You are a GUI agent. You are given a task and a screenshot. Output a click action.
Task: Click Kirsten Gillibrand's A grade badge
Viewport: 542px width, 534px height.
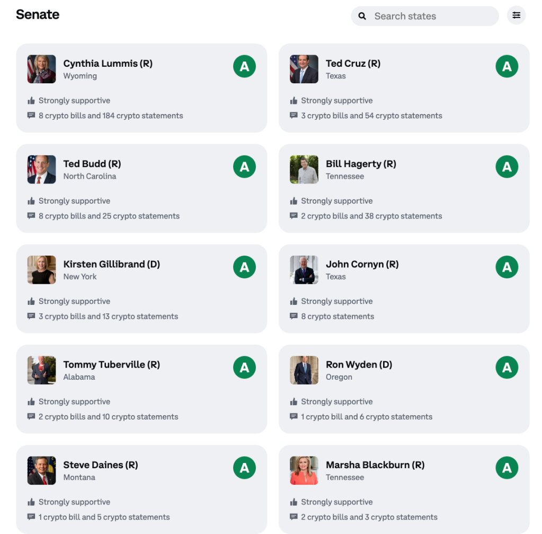(244, 267)
